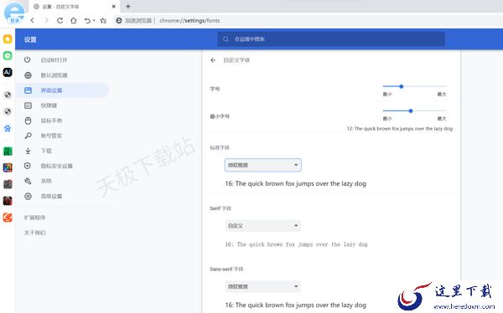Click the 自定义字体 page heading text
Viewport: 503px width, 313px height.
pyautogui.click(x=236, y=60)
